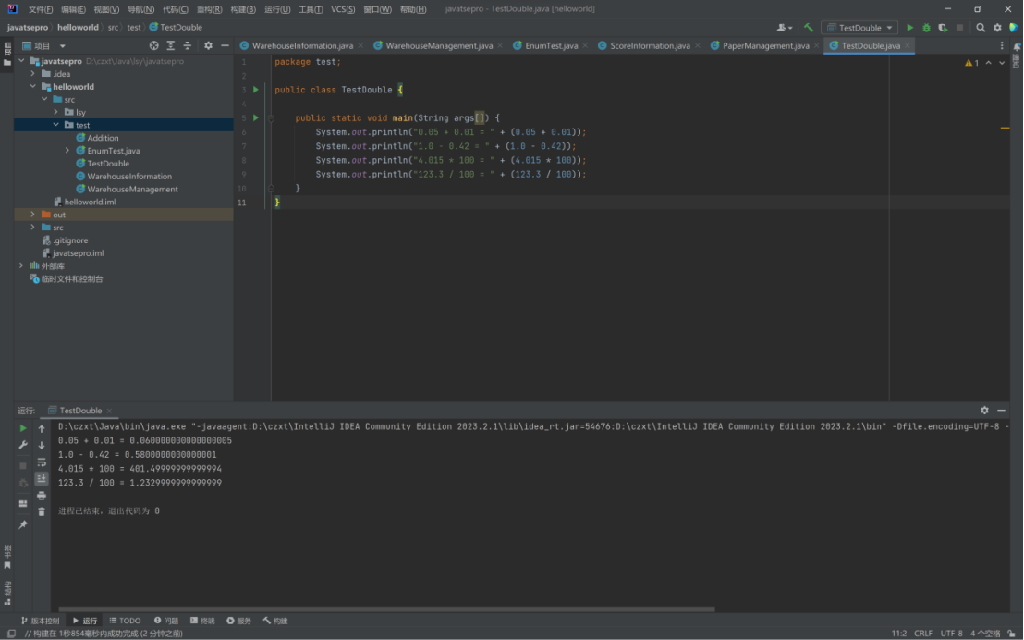Collapse the 'test' package in project tree
Image resolution: width=1024 pixels, height=640 pixels.
point(55,125)
